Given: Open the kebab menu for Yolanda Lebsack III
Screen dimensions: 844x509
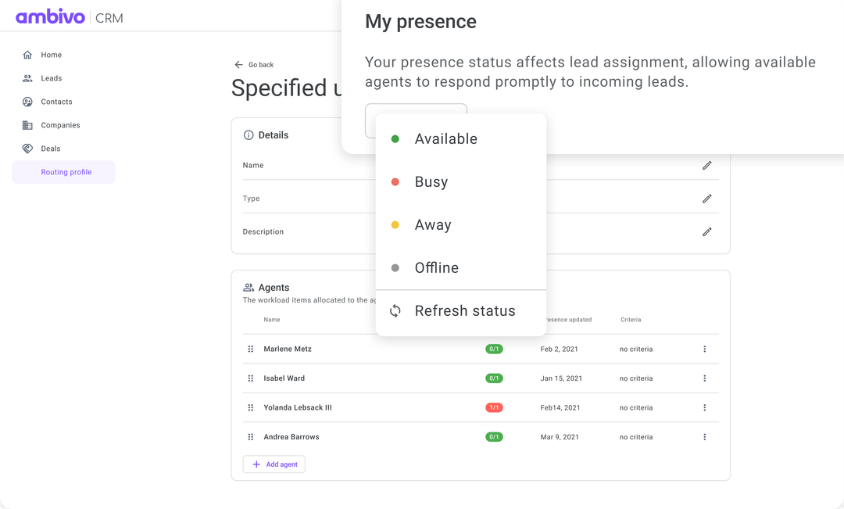Looking at the screenshot, I should tap(704, 407).
